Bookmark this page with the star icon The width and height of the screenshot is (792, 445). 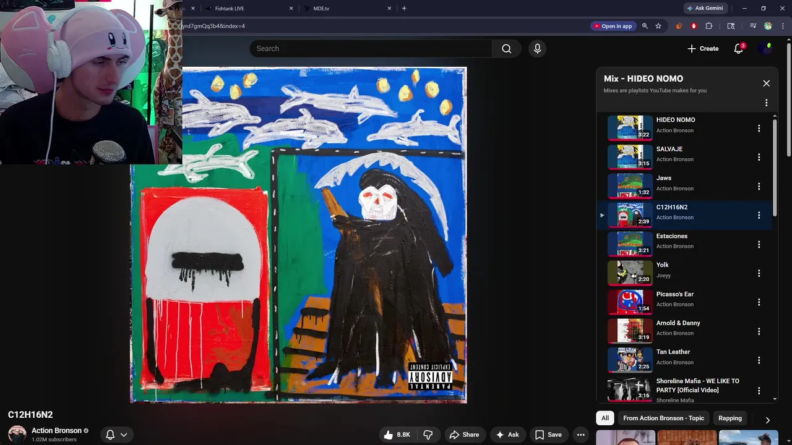(658, 26)
